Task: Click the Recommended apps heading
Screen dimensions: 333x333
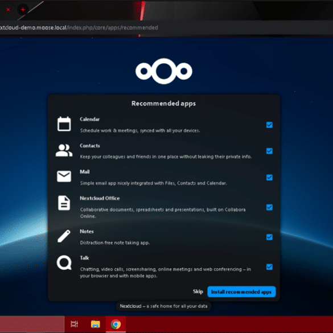Action: click(x=163, y=104)
